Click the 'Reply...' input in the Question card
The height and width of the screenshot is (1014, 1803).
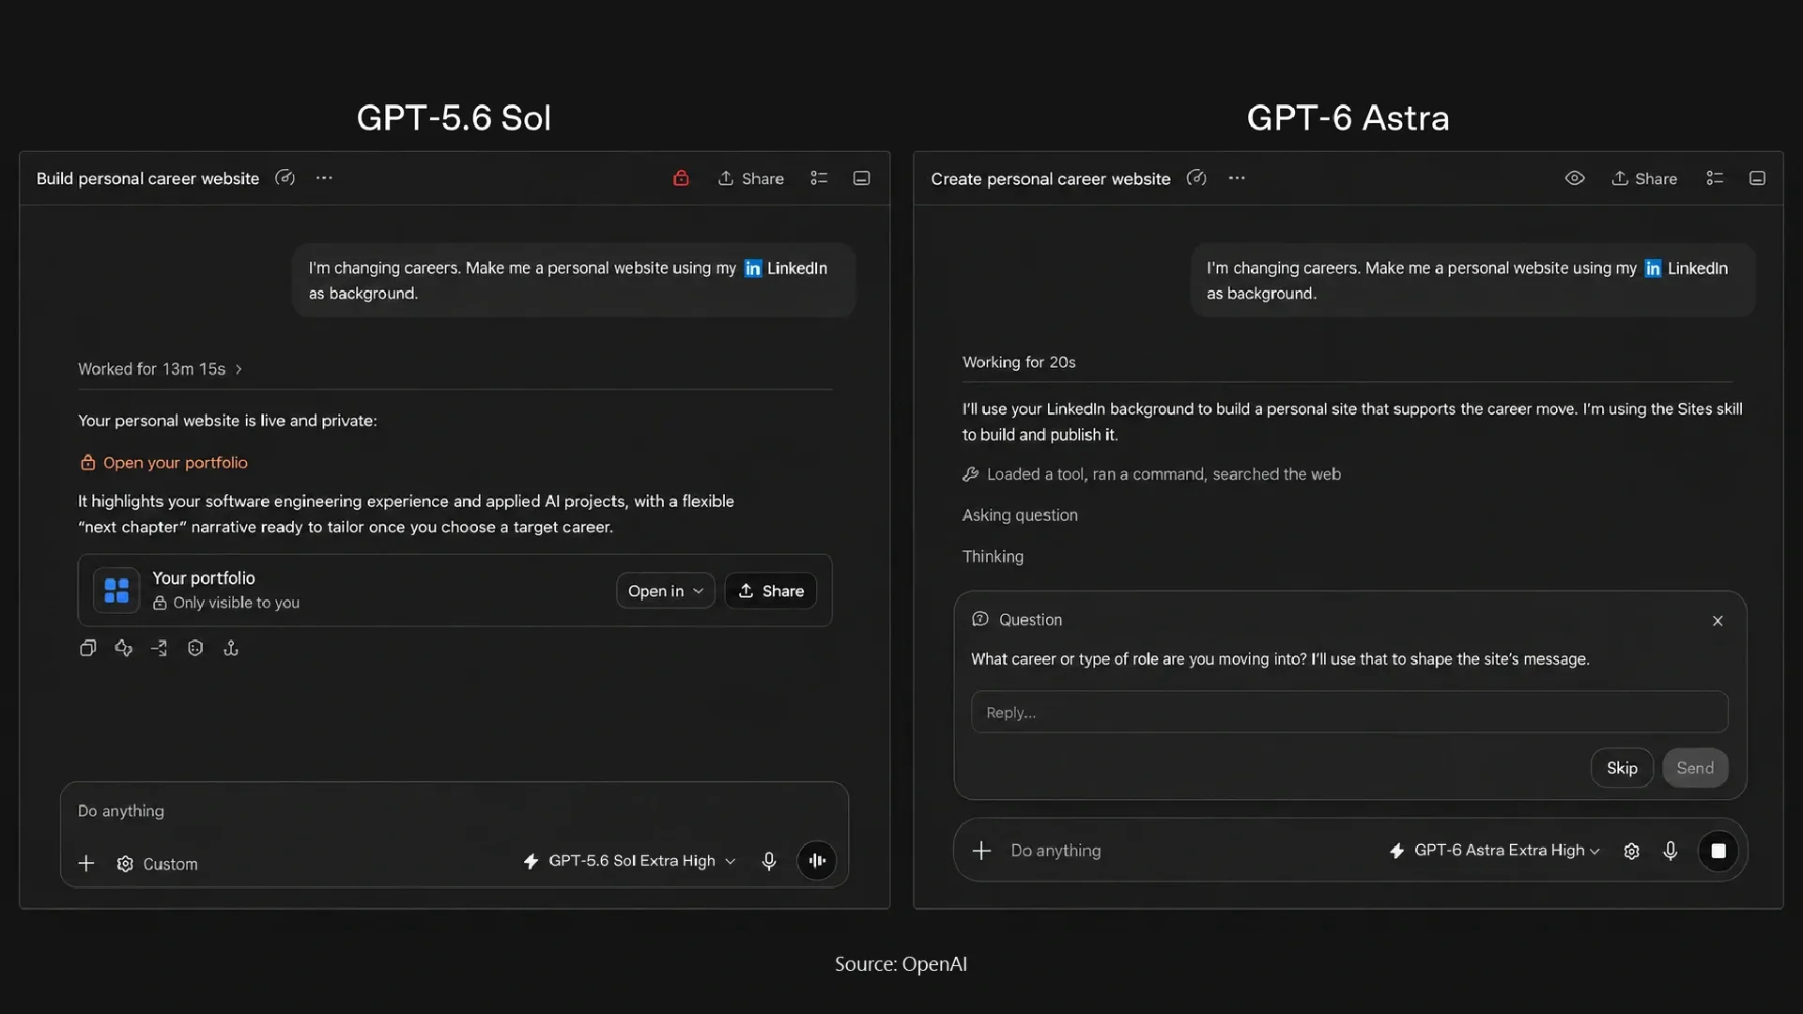(x=1349, y=713)
